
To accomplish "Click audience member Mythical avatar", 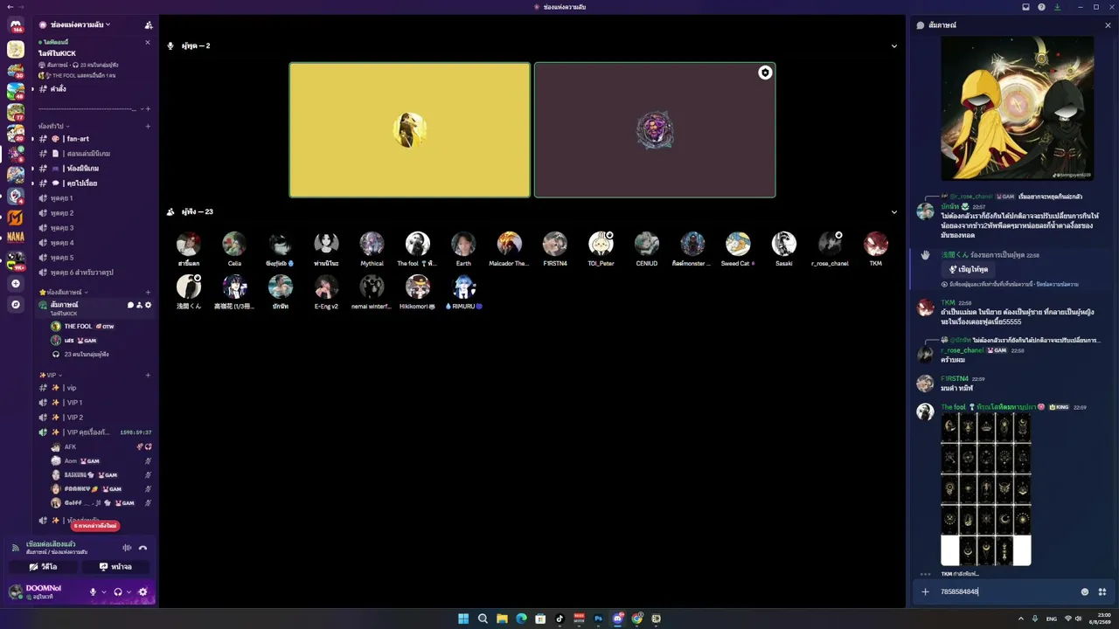I will [x=372, y=244].
